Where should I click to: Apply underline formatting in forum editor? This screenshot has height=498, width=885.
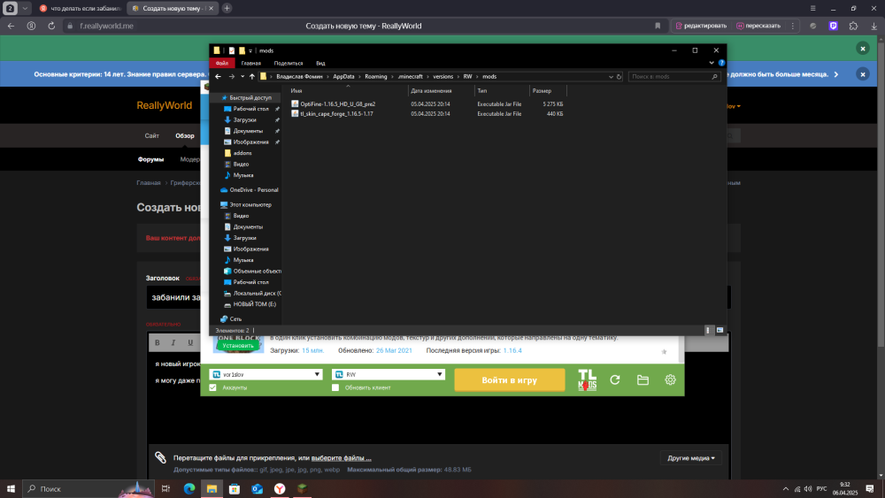190,342
